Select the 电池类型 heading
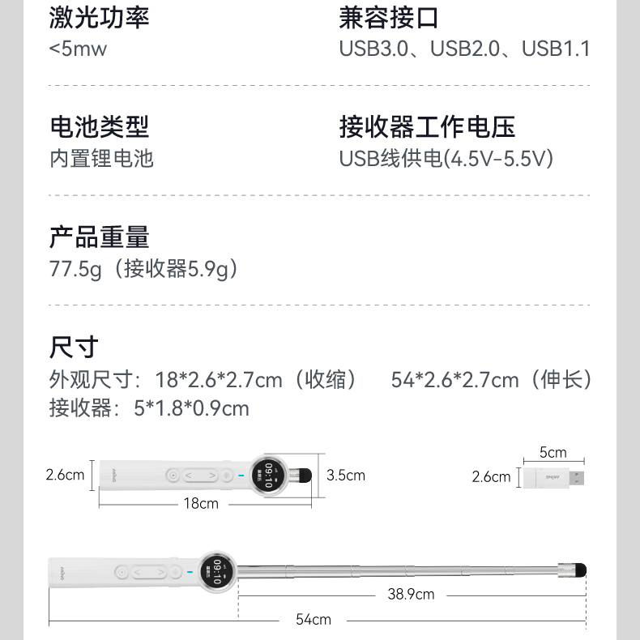The image size is (640, 640). pos(100,127)
